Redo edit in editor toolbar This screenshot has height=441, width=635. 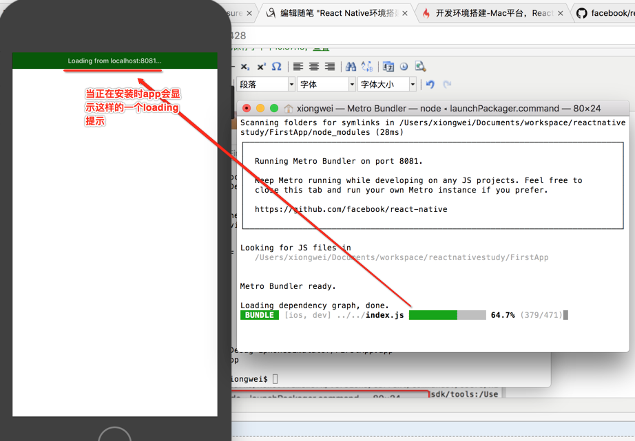[447, 84]
